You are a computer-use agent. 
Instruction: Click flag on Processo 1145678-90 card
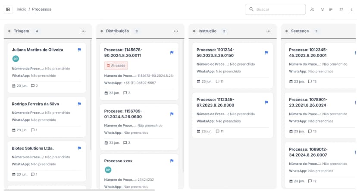click(x=172, y=53)
